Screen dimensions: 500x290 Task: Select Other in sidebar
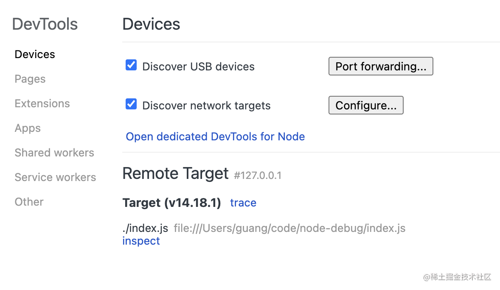[29, 202]
